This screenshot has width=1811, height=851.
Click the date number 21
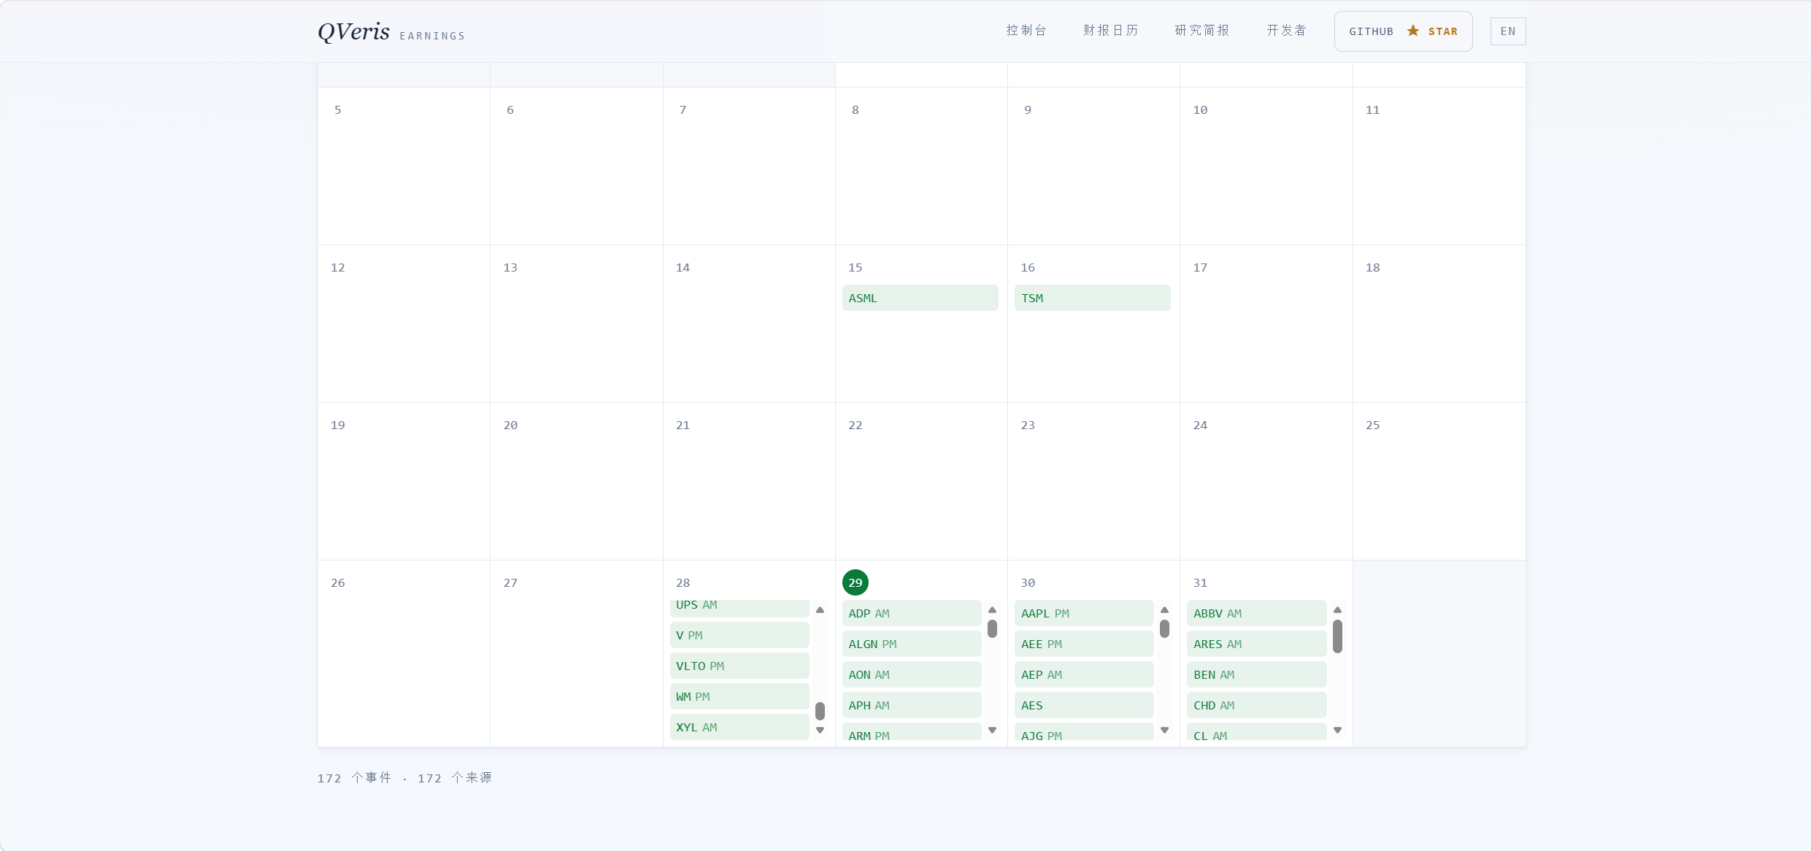point(683,425)
